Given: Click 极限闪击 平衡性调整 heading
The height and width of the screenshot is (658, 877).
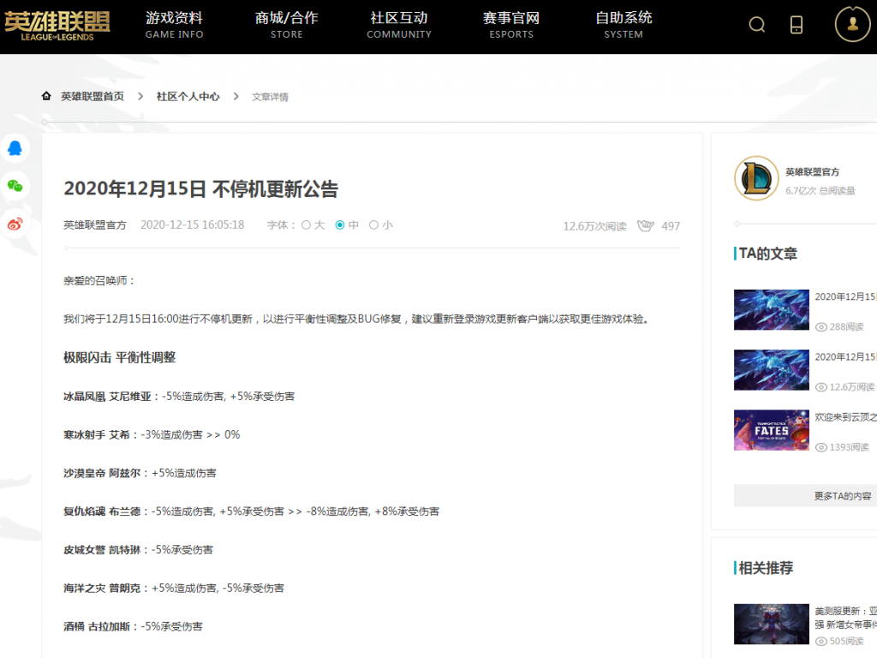Looking at the screenshot, I should pos(120,357).
